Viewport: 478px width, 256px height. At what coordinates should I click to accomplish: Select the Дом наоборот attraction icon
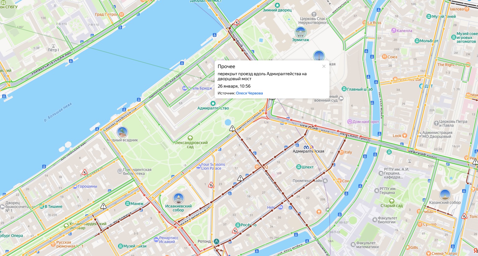(349, 122)
